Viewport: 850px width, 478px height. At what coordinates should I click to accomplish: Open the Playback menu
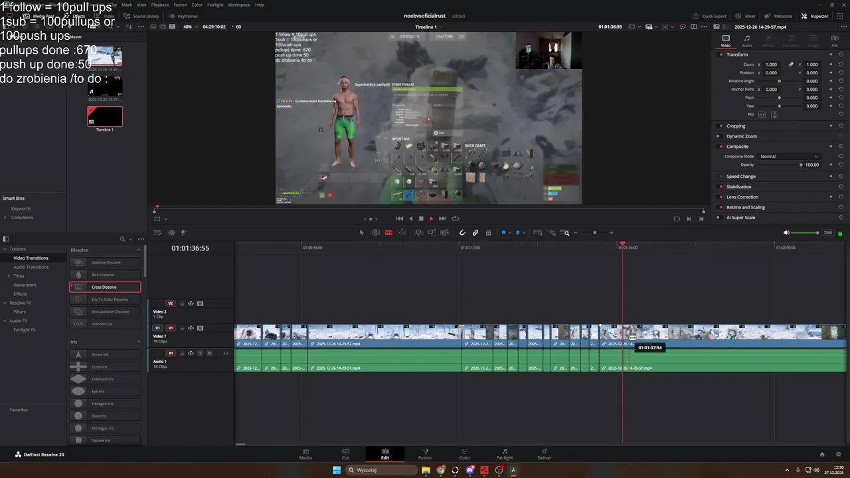[x=160, y=5]
